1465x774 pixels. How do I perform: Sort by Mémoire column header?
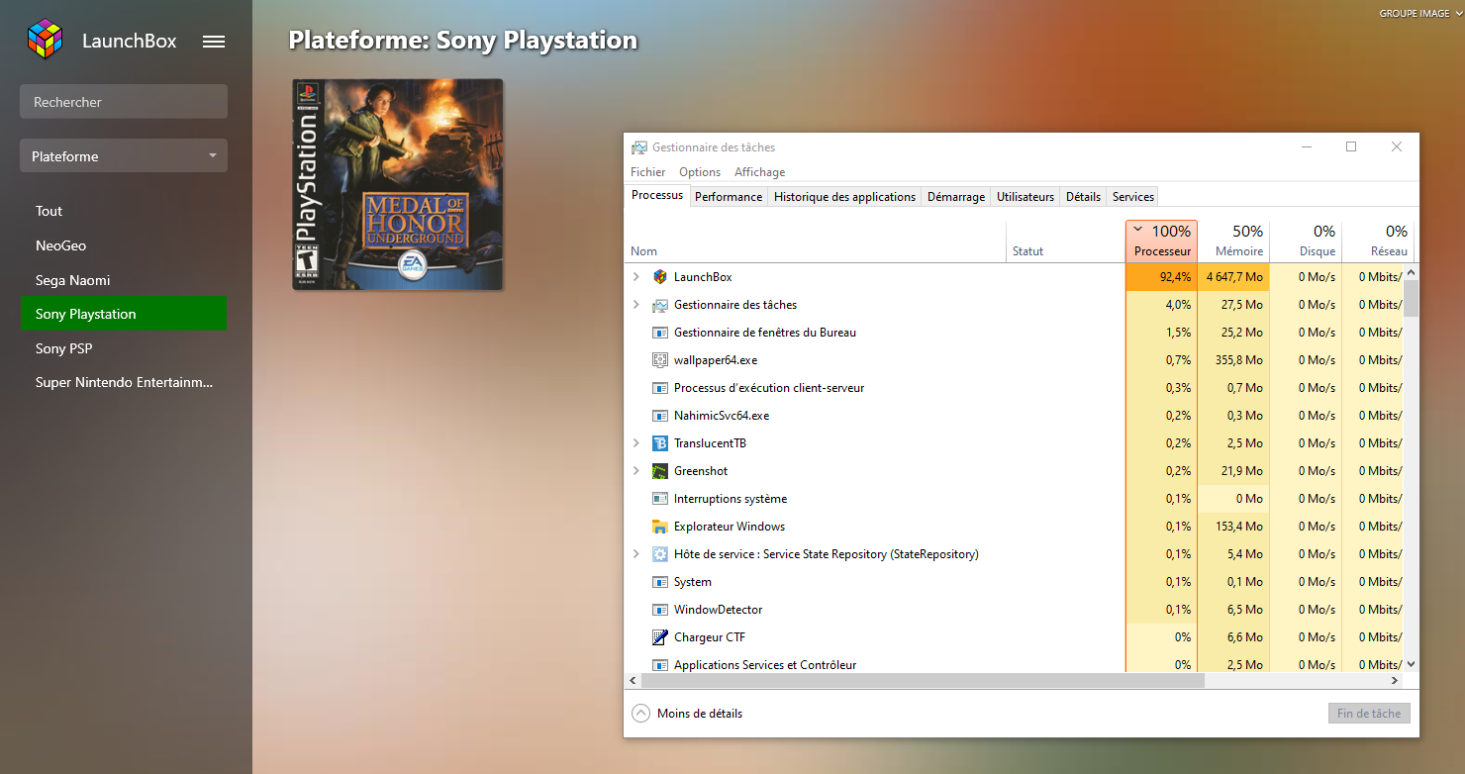(1233, 242)
